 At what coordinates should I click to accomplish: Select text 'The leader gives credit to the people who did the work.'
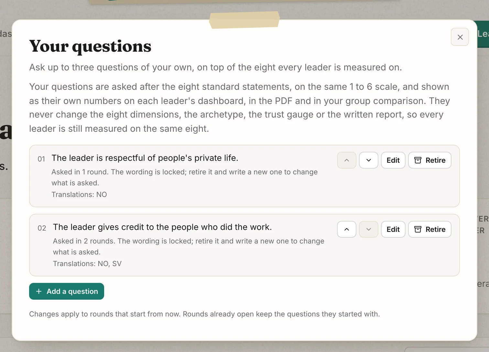162,227
